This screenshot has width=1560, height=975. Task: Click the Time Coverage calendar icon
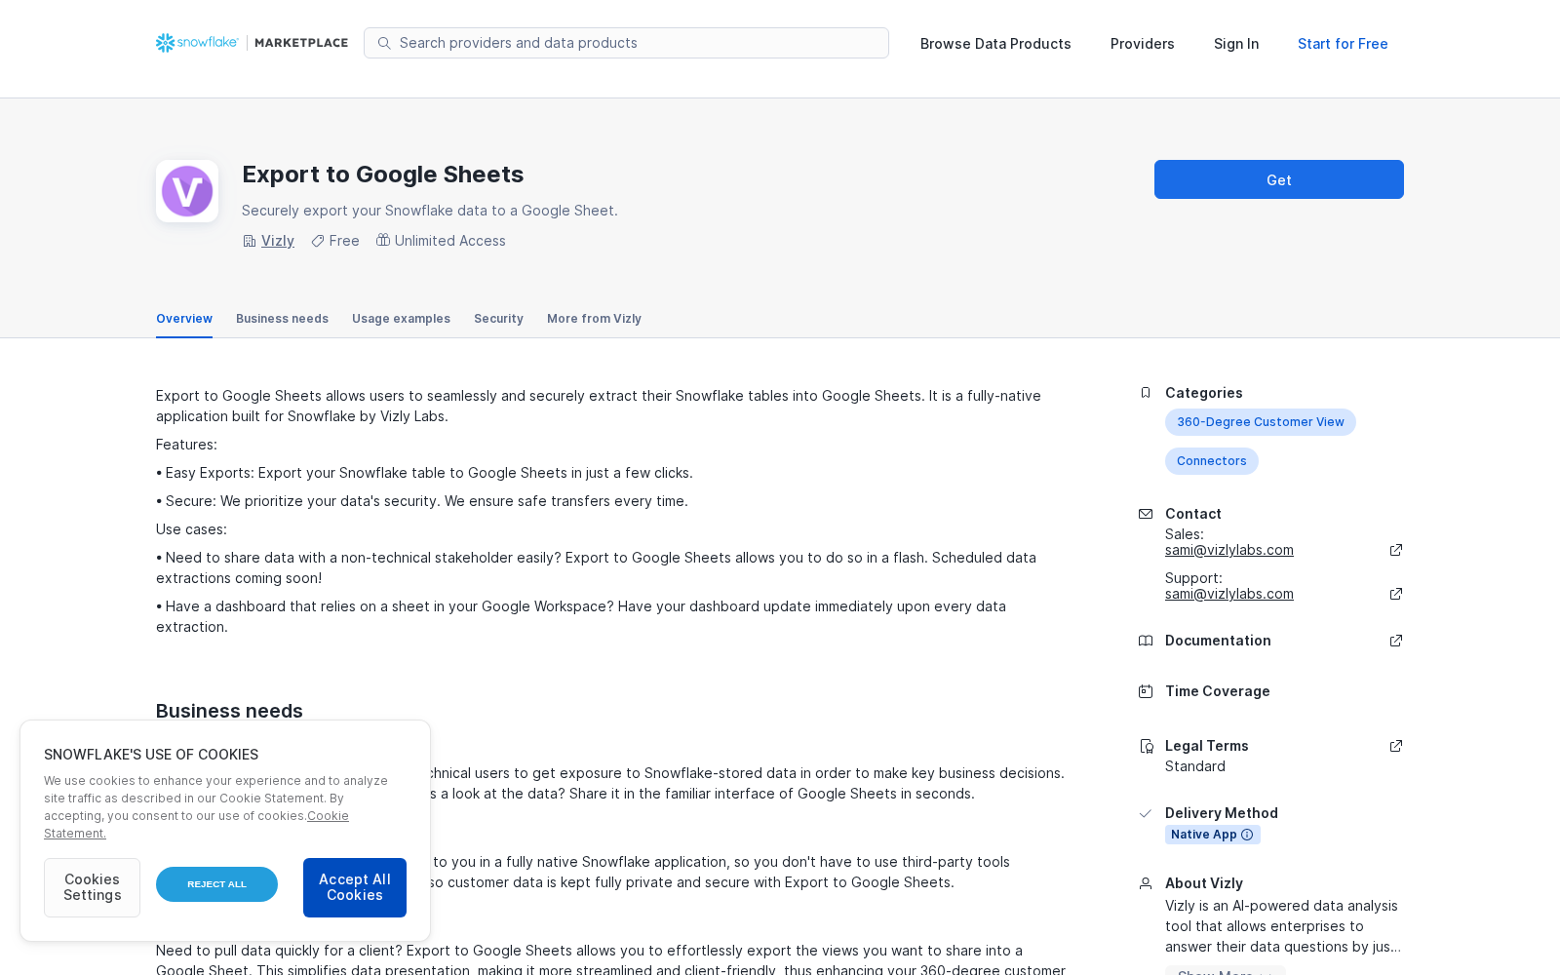click(x=1146, y=691)
